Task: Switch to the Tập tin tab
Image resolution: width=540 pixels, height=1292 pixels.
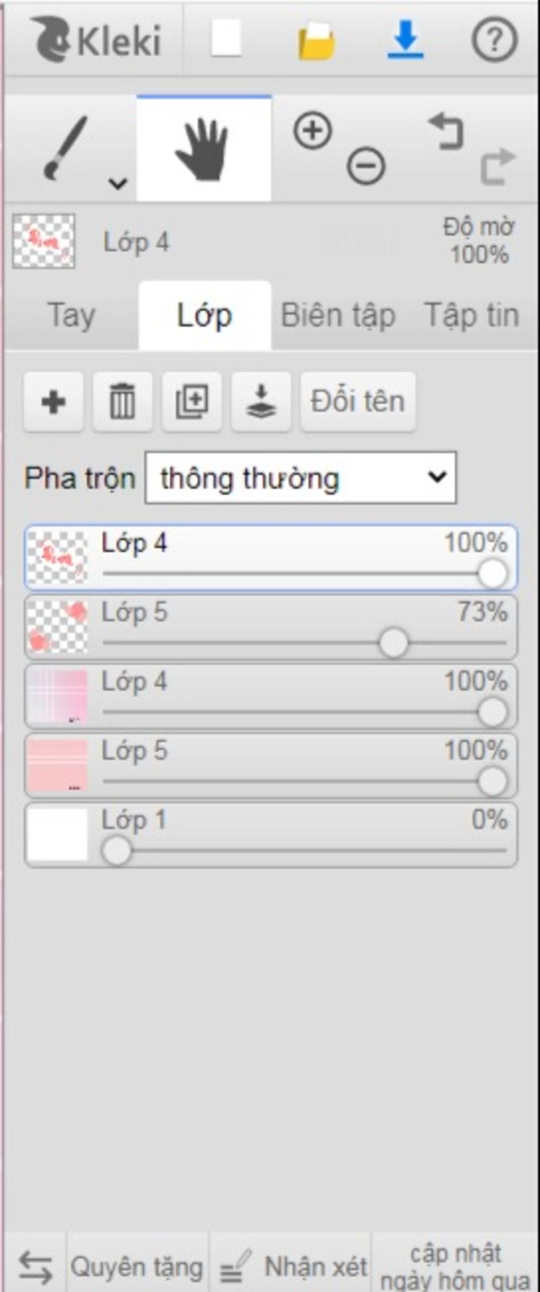Action: point(471,315)
